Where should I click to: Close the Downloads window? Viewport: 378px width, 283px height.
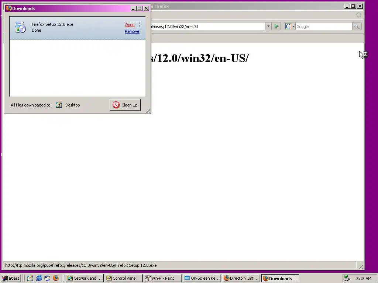point(146,8)
